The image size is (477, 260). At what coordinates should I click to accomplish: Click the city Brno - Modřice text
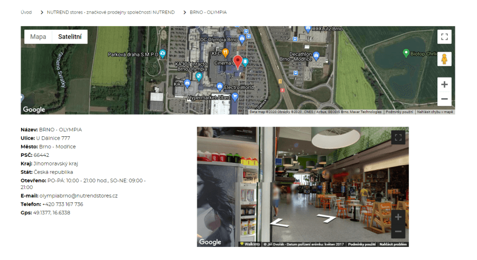57,147
